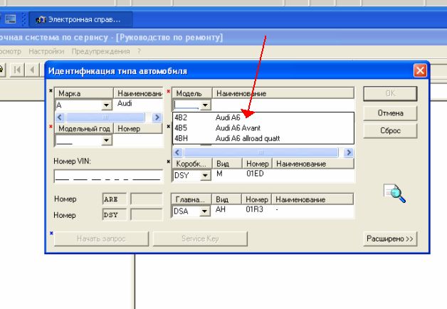Screen dimensions: 447x309
Task: Click the show desktop taskbar icon
Action: coord(10,19)
